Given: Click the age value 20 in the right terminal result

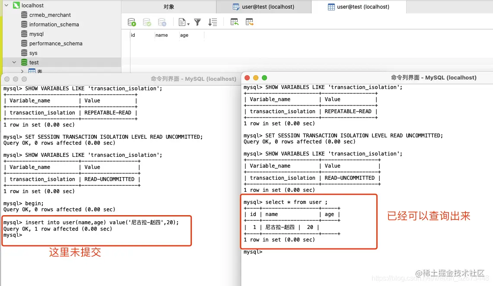Looking at the screenshot, I should 310,227.
